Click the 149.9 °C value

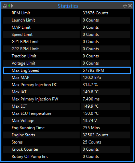click(91, 106)
